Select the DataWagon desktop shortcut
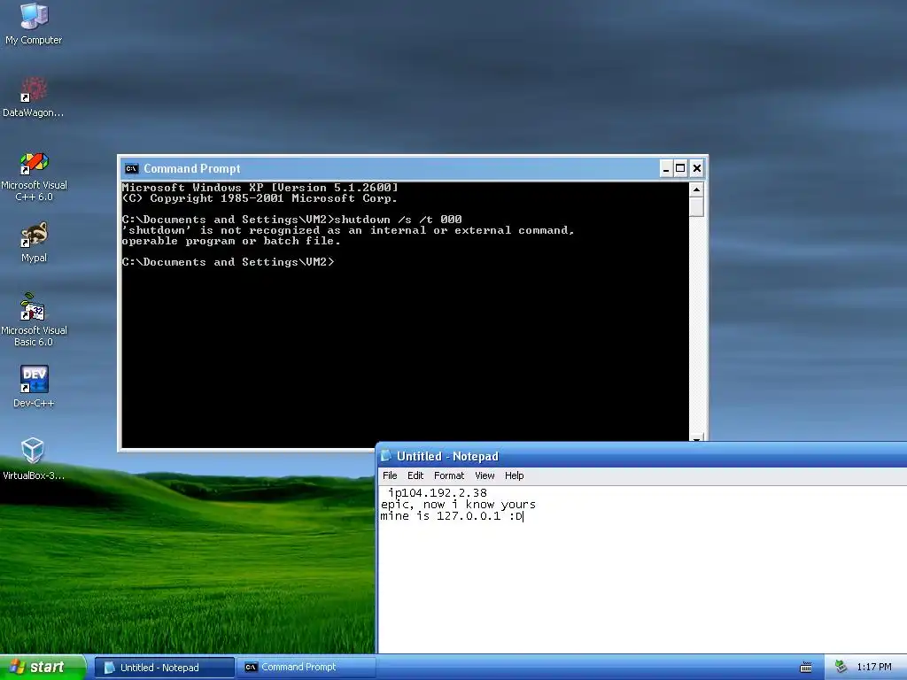Image resolution: width=907 pixels, height=680 pixels. click(x=34, y=97)
